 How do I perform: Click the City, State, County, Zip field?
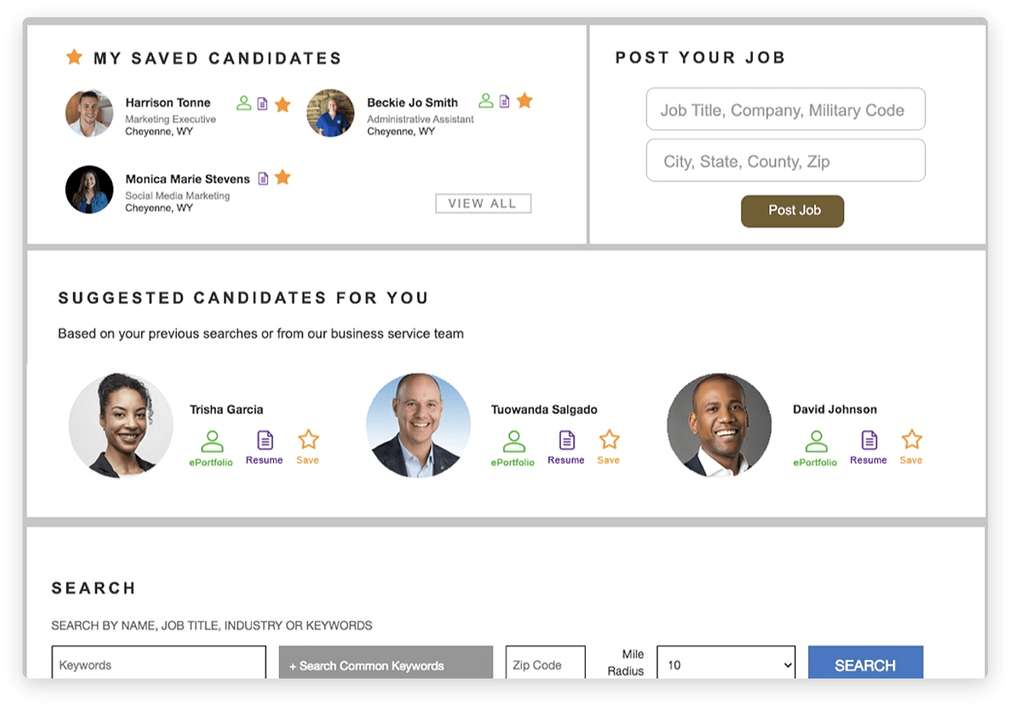tap(785, 161)
